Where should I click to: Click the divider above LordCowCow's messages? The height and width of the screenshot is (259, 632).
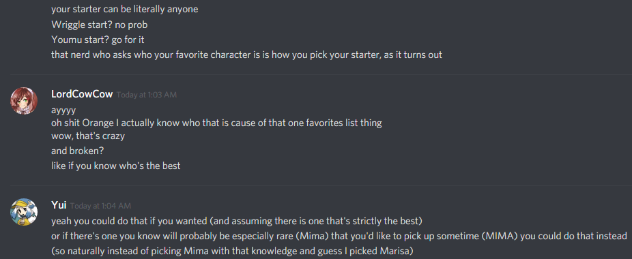pos(321,74)
